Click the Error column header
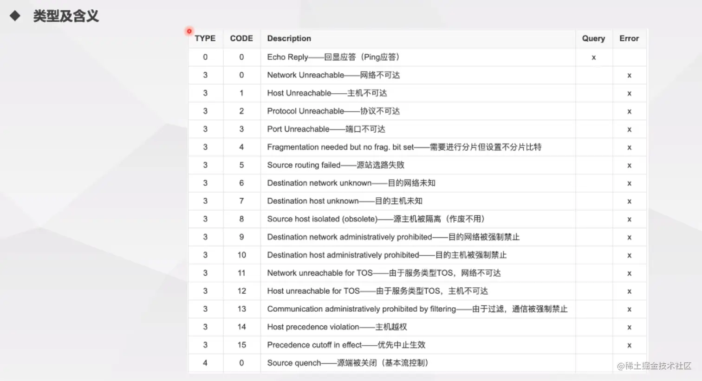The width and height of the screenshot is (702, 381). (629, 39)
